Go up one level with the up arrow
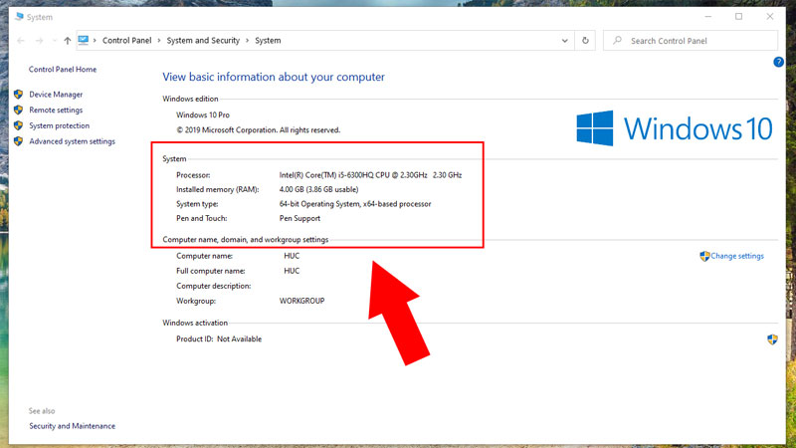This screenshot has width=796, height=448. (67, 41)
